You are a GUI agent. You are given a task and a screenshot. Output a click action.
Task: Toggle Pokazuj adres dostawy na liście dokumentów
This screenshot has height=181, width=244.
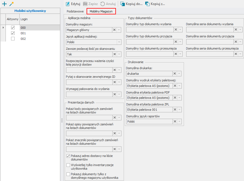click(x=68, y=156)
